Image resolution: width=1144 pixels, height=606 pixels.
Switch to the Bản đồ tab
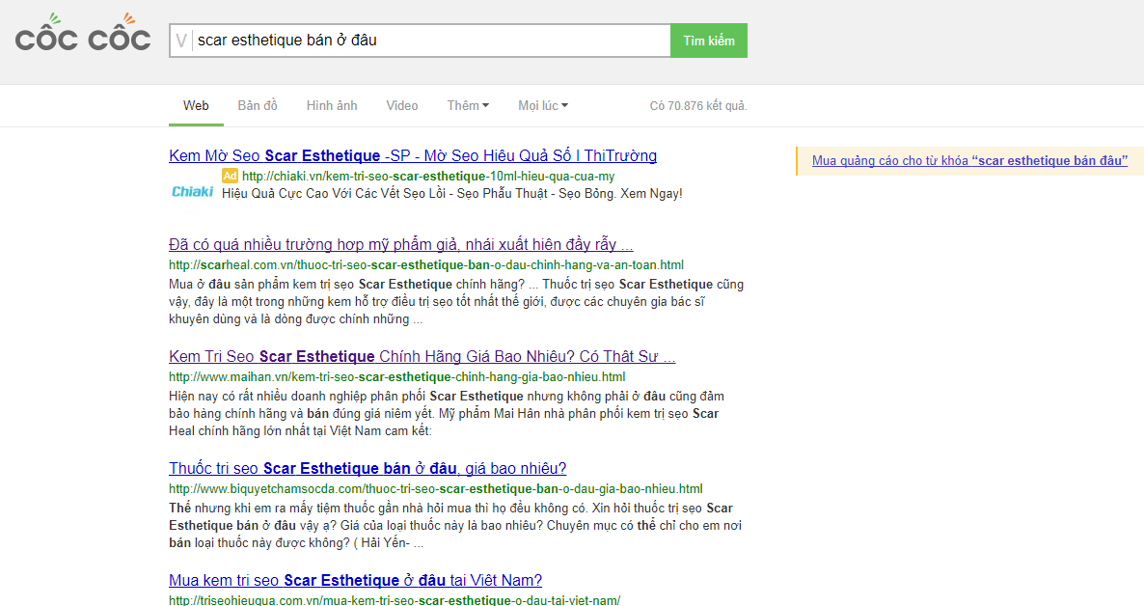(x=258, y=106)
